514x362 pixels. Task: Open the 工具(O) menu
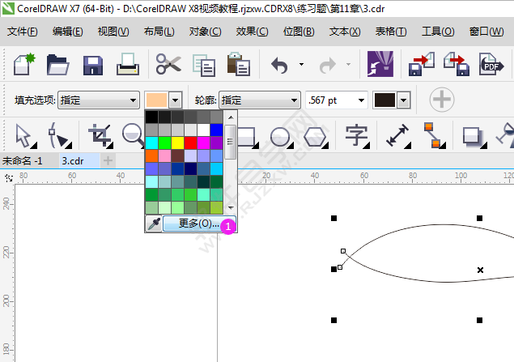point(438,32)
